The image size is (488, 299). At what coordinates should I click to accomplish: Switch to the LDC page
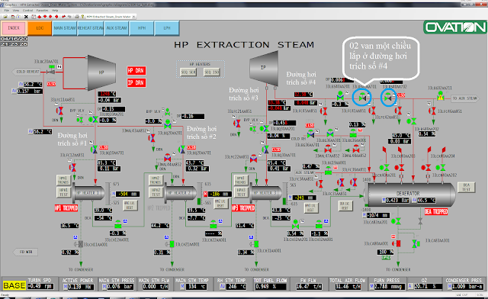coord(40,28)
